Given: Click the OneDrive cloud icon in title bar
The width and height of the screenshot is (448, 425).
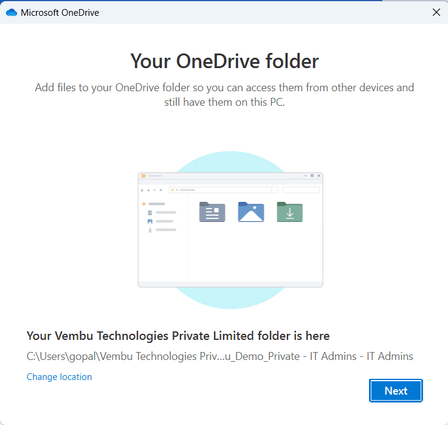Looking at the screenshot, I should pyautogui.click(x=12, y=13).
